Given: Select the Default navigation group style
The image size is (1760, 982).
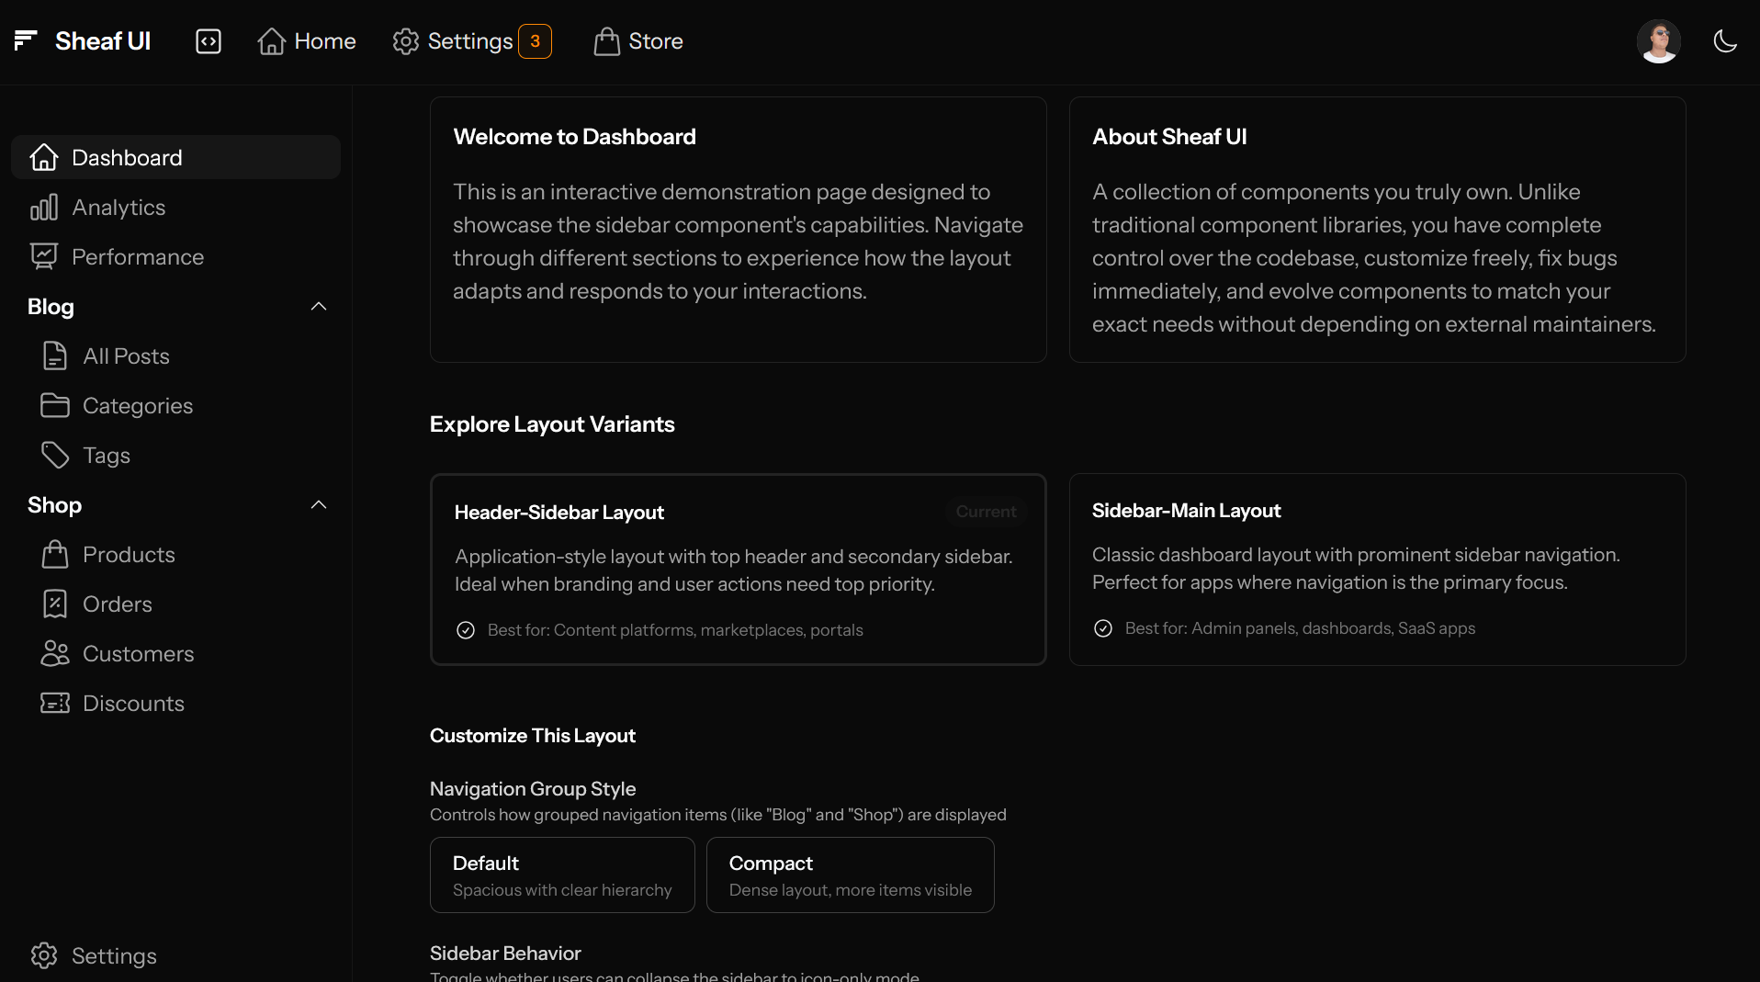Looking at the screenshot, I should coord(562,875).
